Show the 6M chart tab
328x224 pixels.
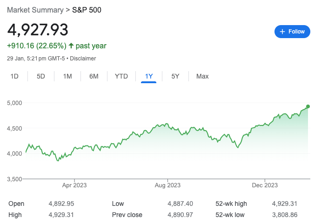tap(94, 76)
